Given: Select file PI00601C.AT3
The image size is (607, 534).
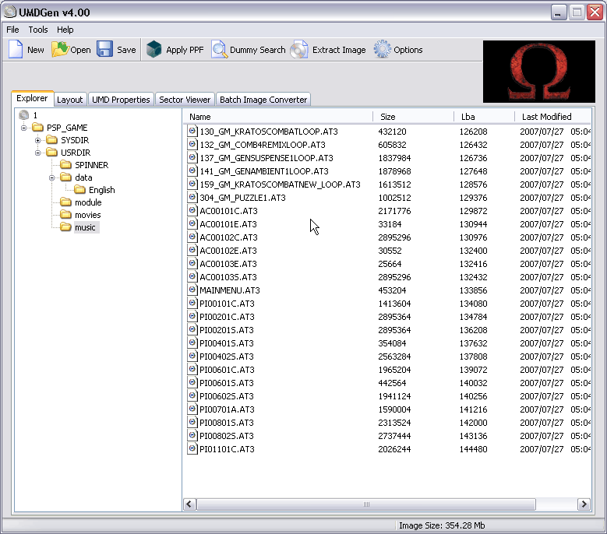Looking at the screenshot, I should click(228, 369).
